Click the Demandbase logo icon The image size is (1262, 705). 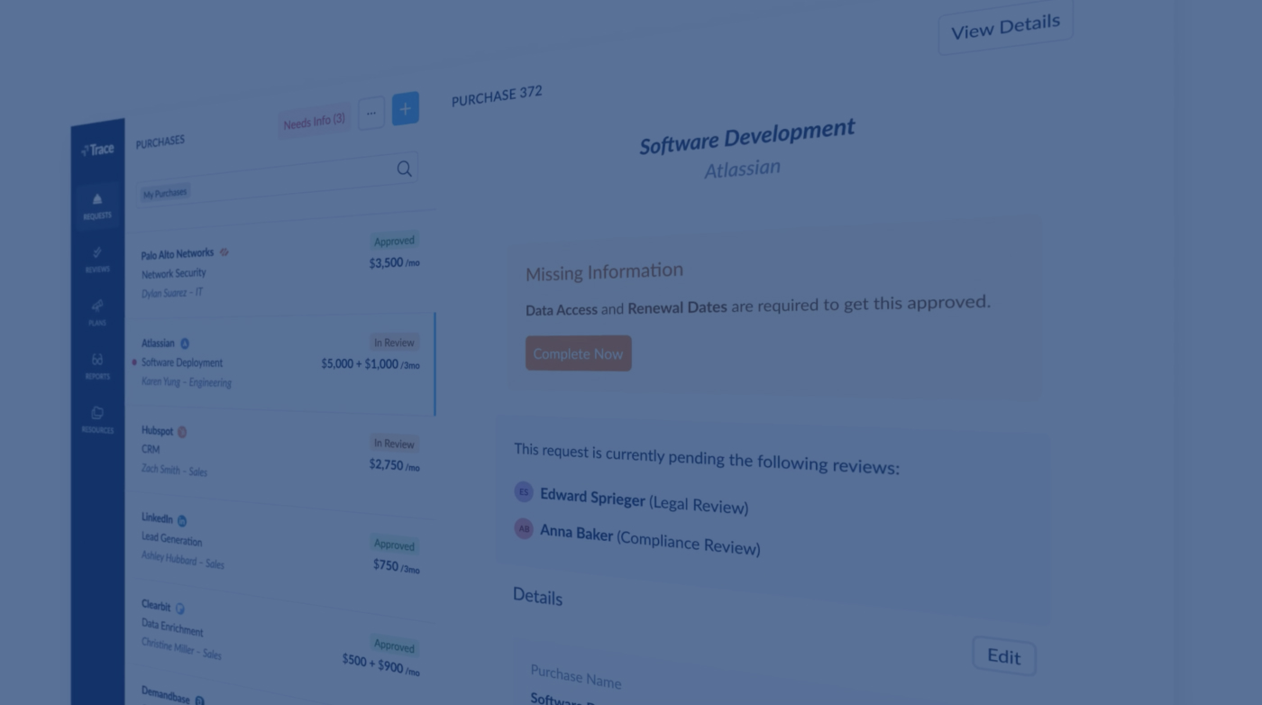click(200, 700)
